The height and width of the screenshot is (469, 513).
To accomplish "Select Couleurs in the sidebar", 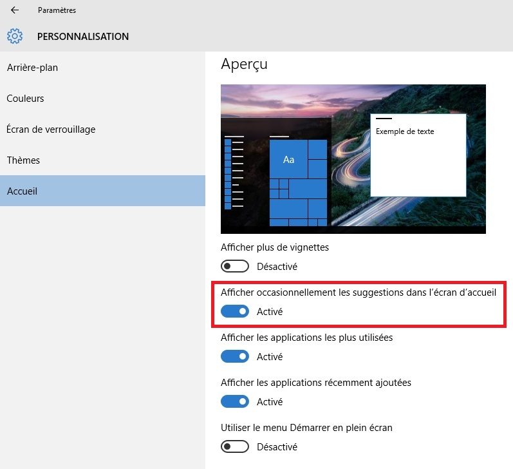I will (x=26, y=99).
